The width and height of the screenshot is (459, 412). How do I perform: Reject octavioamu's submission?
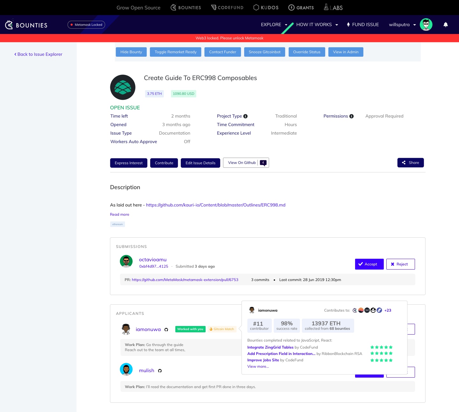(x=401, y=264)
